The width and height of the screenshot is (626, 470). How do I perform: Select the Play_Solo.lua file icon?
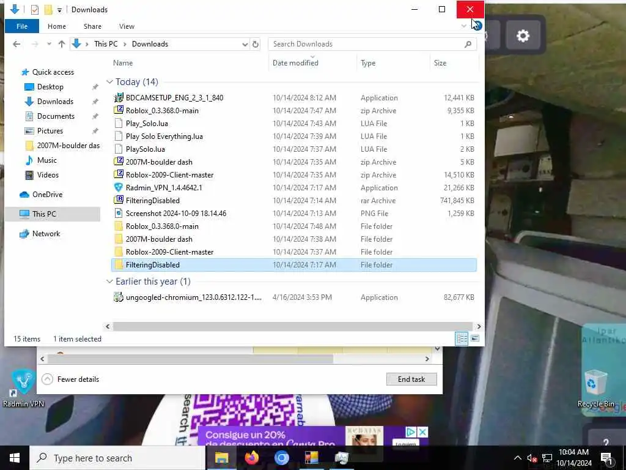[x=119, y=123]
